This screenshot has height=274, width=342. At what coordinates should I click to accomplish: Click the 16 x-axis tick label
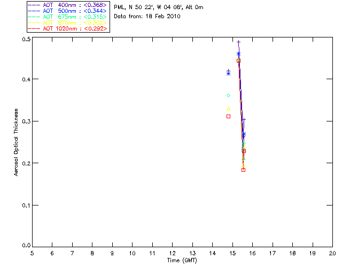(x=253, y=253)
